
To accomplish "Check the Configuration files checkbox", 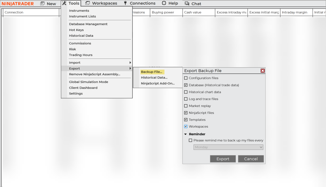I will click(x=186, y=78).
